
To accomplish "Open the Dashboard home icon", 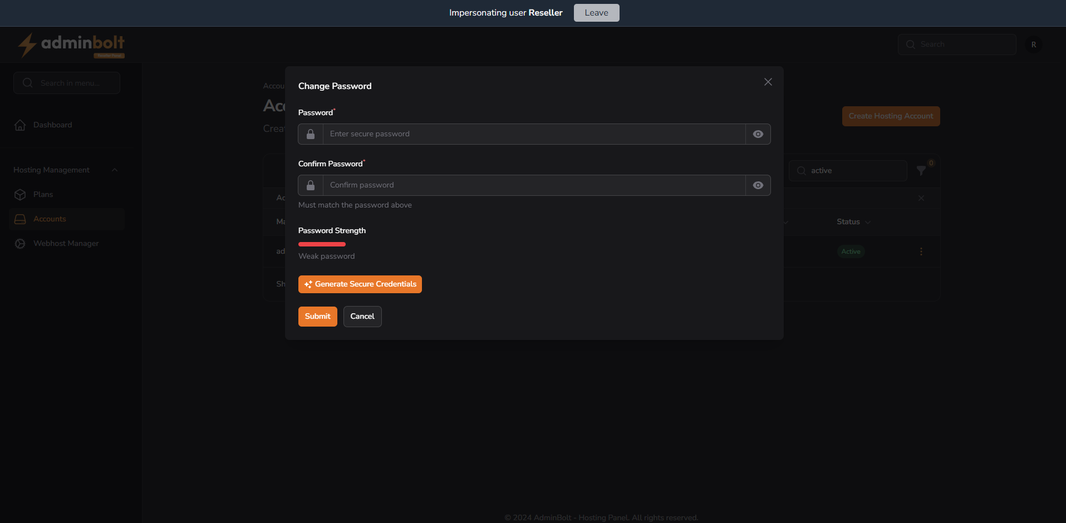I will [20, 125].
